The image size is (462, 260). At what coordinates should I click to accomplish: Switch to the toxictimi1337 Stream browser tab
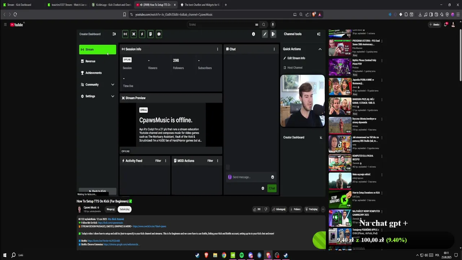67,5
